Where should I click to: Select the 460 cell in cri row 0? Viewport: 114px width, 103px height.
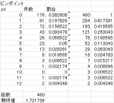click(x=80, y=15)
